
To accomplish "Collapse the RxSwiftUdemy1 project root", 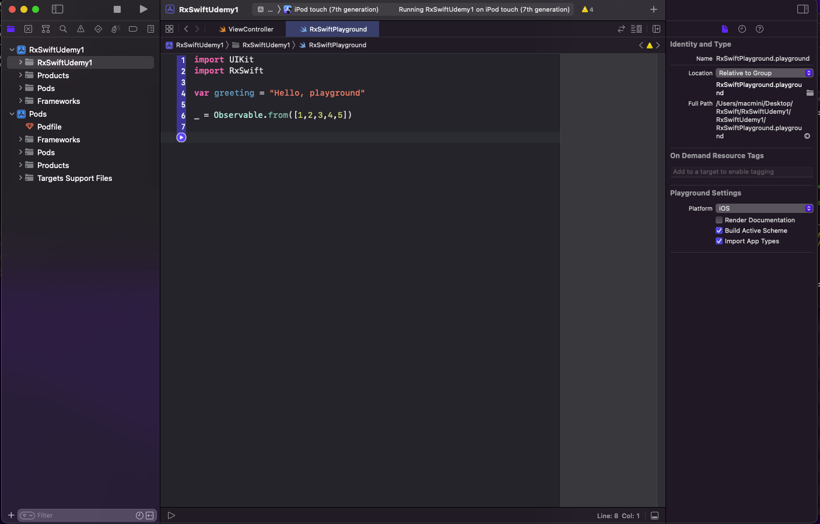I will click(x=12, y=50).
